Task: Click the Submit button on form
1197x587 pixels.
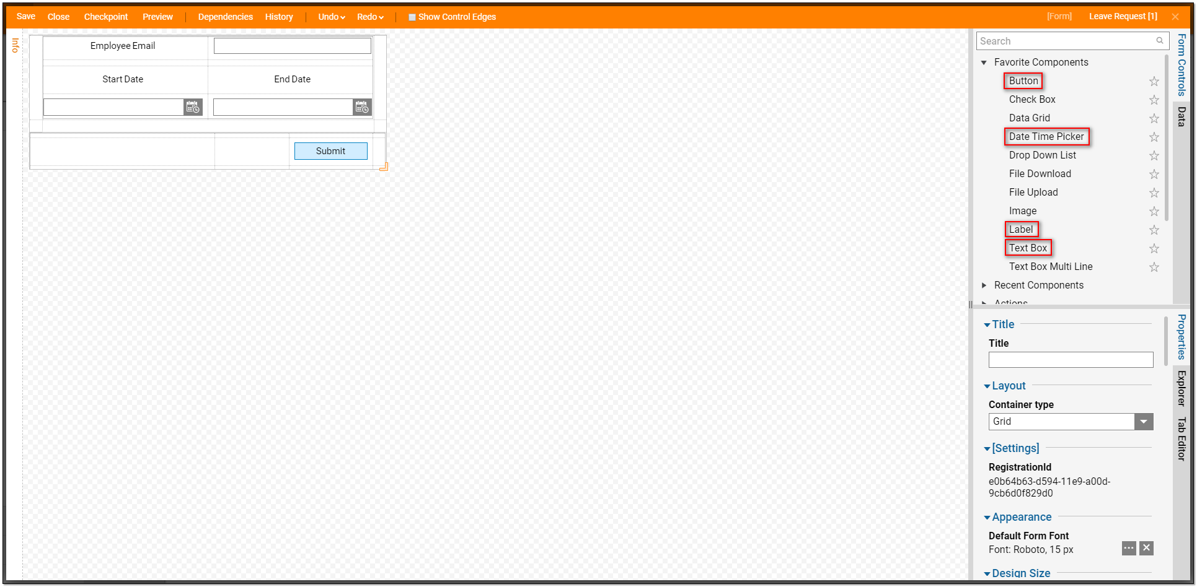Action: [330, 151]
